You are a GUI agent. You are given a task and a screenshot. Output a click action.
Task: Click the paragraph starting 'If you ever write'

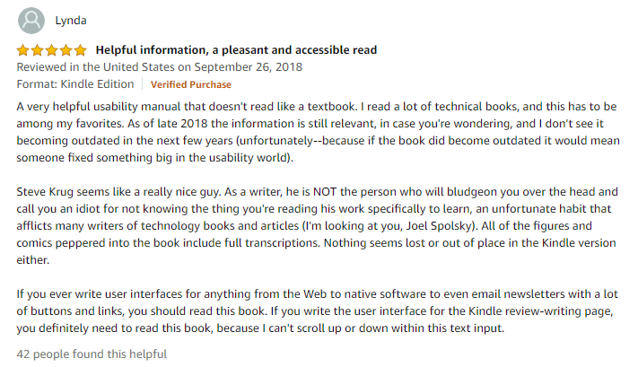click(318, 310)
